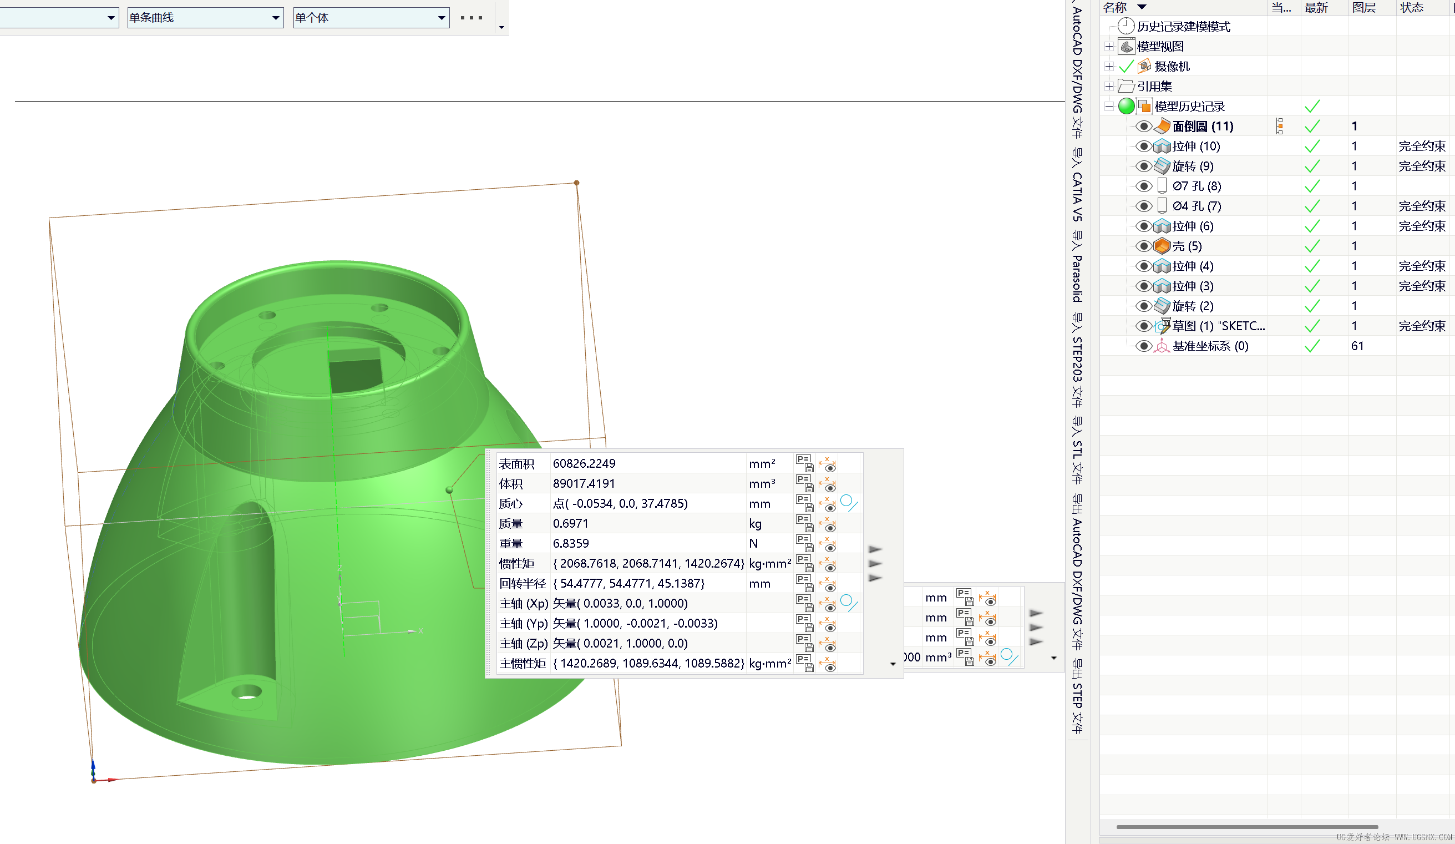1455x844 pixels.
Task: Click the navigator horizontal scrollbar
Action: [1247, 827]
